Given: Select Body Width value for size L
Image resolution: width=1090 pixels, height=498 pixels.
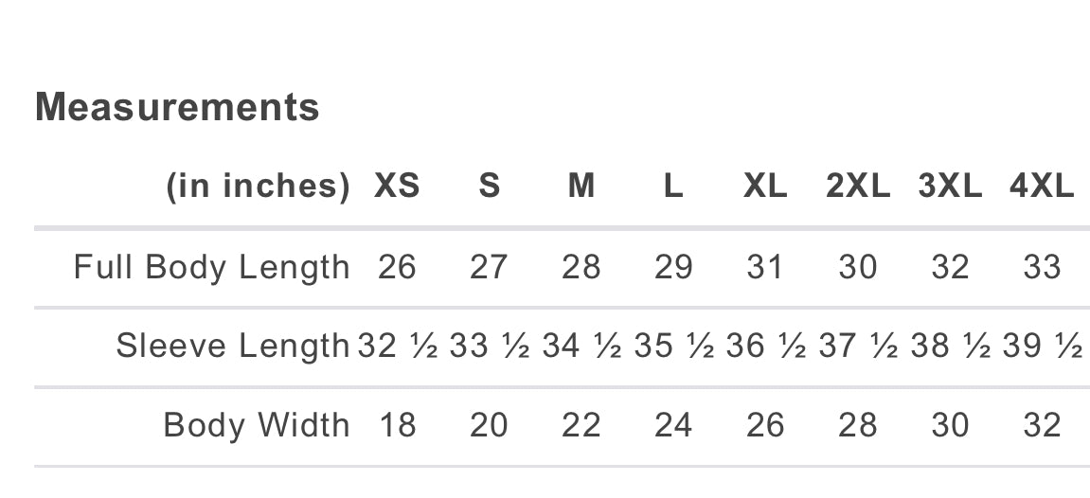Looking at the screenshot, I should pyautogui.click(x=673, y=425).
